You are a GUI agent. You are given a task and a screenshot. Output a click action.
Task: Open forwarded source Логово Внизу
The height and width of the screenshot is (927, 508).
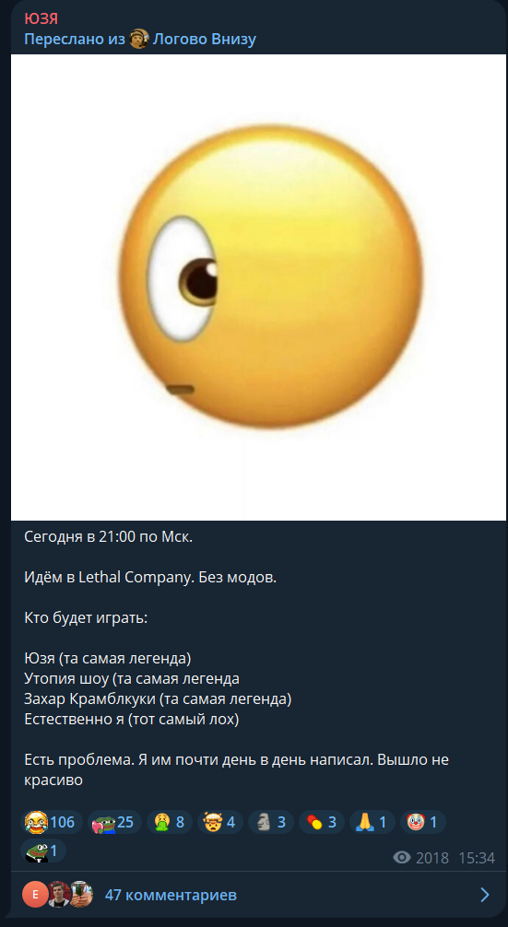coord(204,40)
